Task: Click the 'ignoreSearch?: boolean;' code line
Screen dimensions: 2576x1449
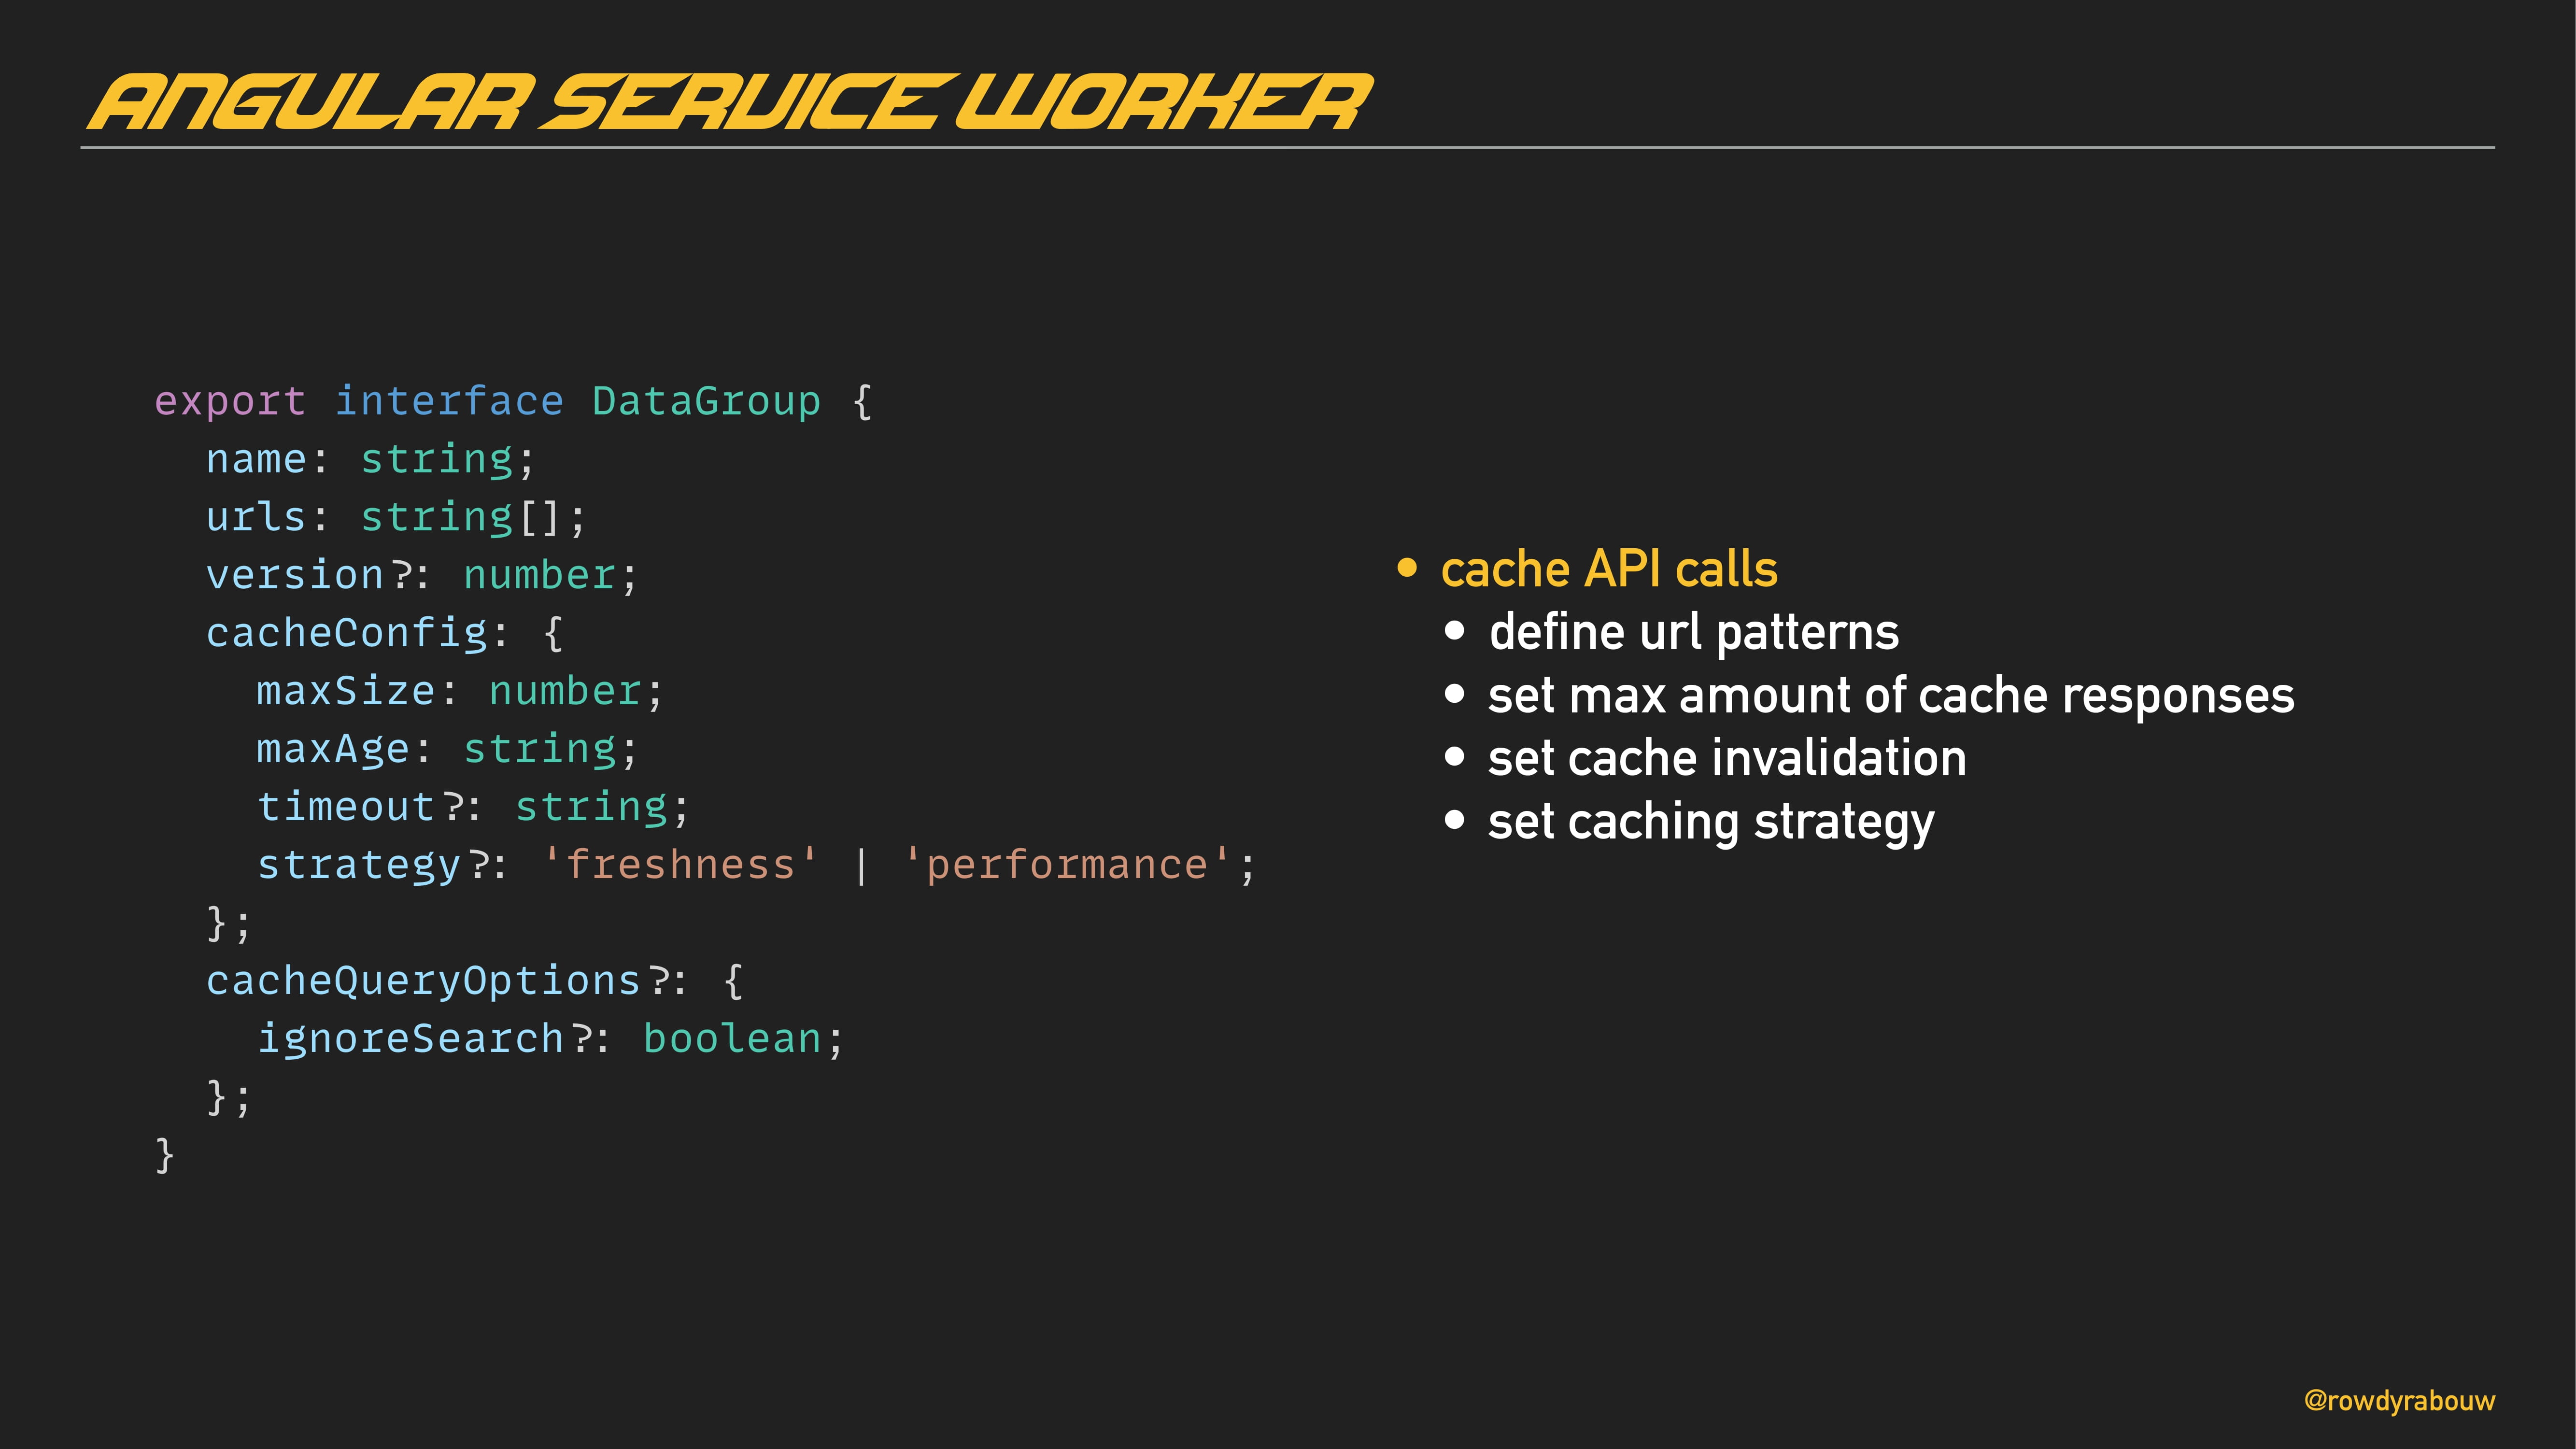Action: [x=551, y=1039]
